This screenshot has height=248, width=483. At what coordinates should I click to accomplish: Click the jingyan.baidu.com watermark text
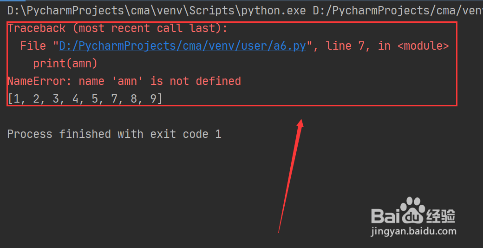tap(413, 231)
